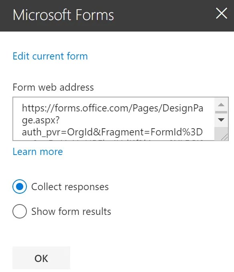Click the resize grip of the address box
Viewport: 234px width, 272px height.
click(x=224, y=137)
